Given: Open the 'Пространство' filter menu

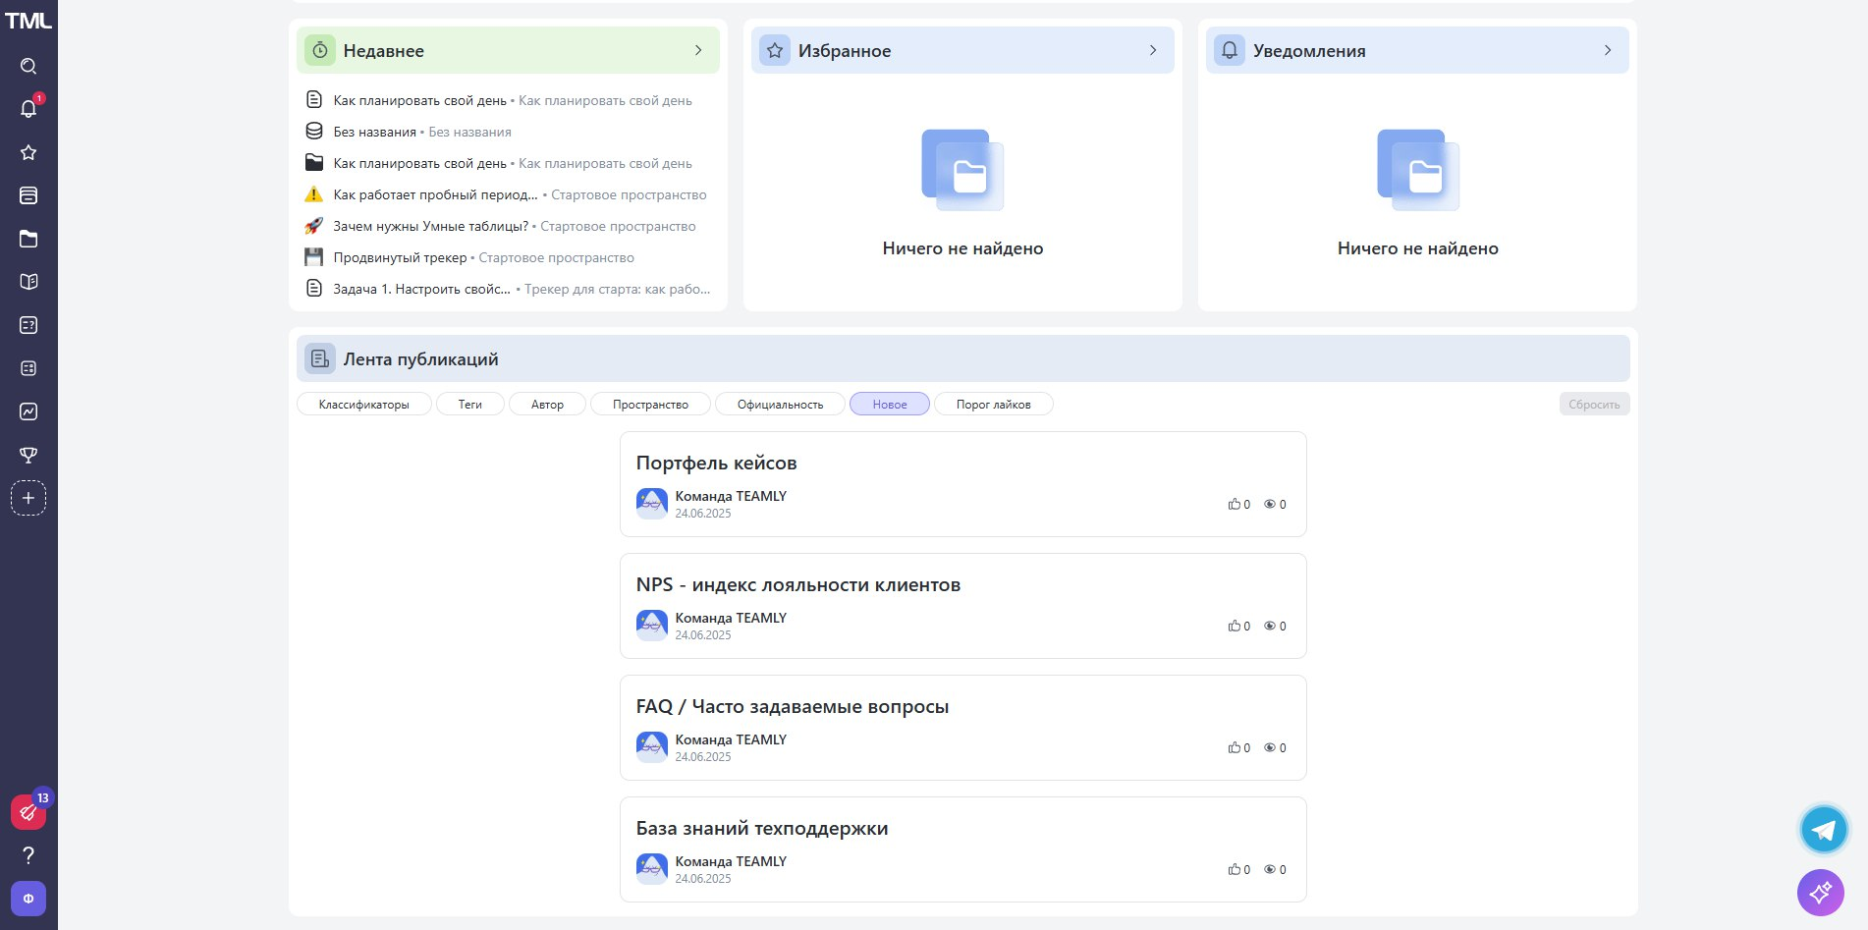Looking at the screenshot, I should (x=650, y=404).
